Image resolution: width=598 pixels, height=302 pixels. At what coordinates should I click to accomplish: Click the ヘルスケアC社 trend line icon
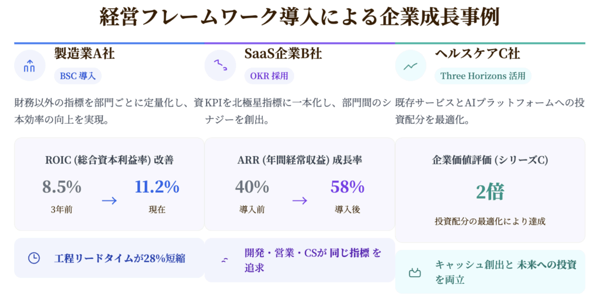pos(411,65)
